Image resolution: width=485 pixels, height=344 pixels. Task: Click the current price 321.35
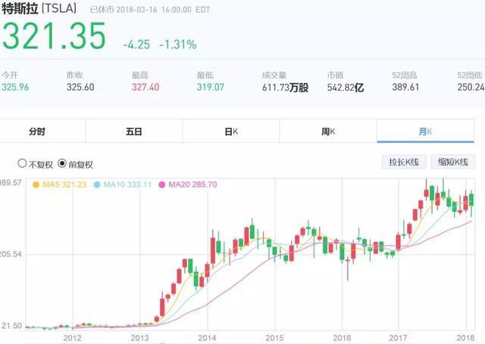point(54,36)
